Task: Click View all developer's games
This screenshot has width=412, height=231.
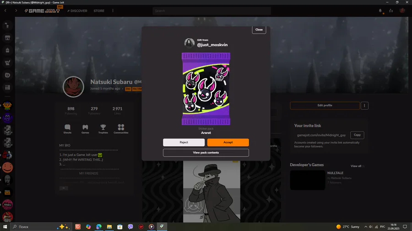Action: (356, 166)
